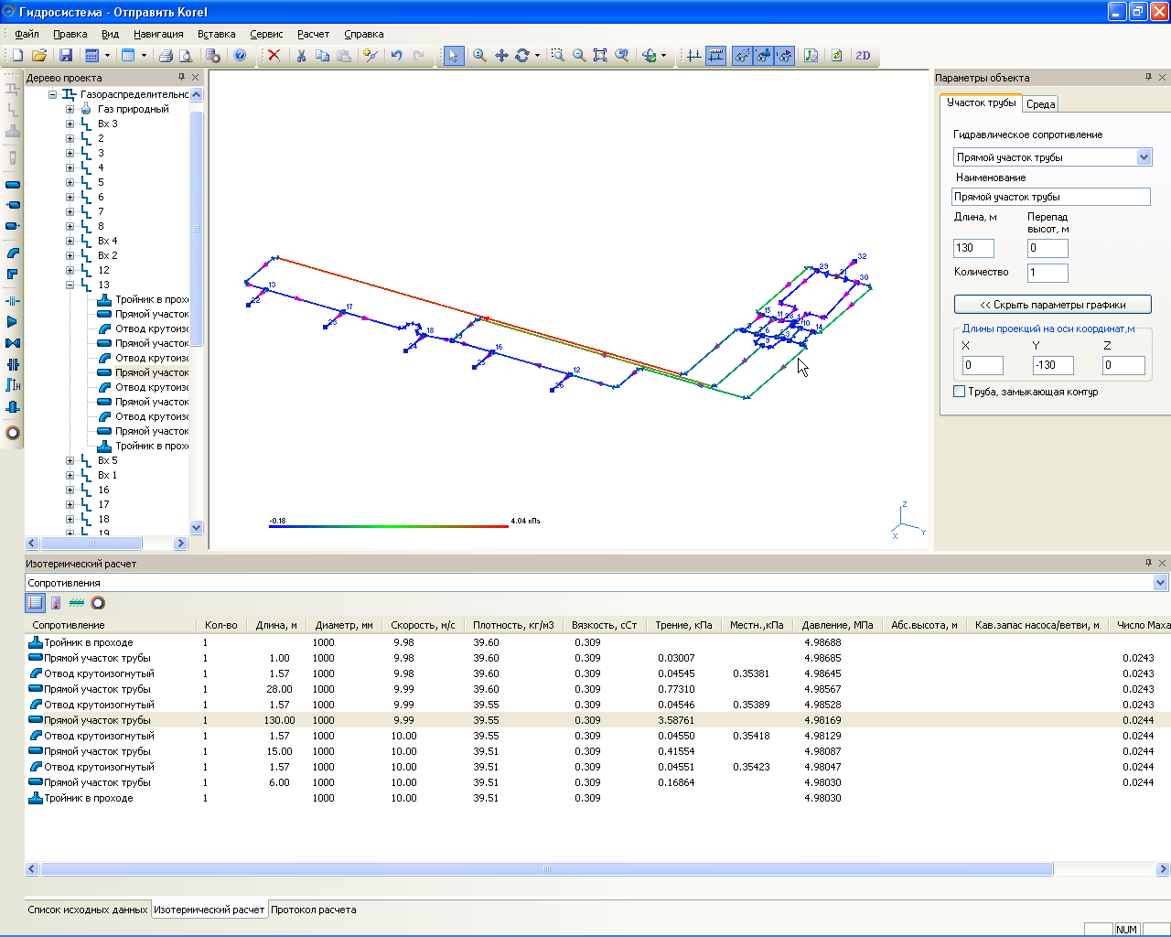Switch to the 'Среда' tab
Viewport: 1171px width, 937px height.
1040,104
